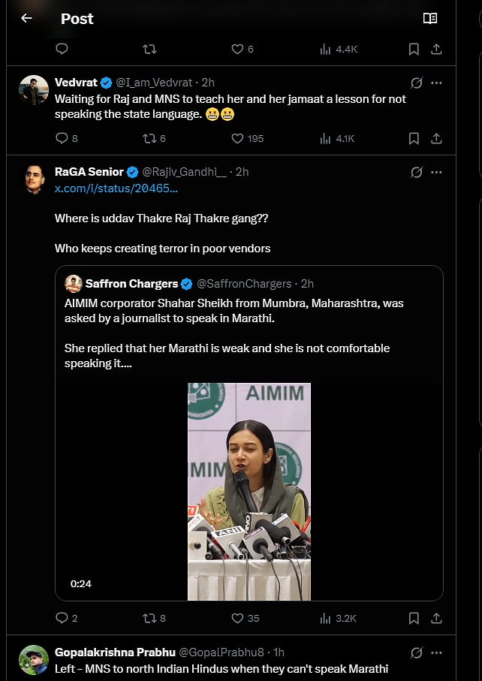Open reading view icon in Post header
Image resolution: width=482 pixels, height=681 pixels.
click(x=430, y=18)
